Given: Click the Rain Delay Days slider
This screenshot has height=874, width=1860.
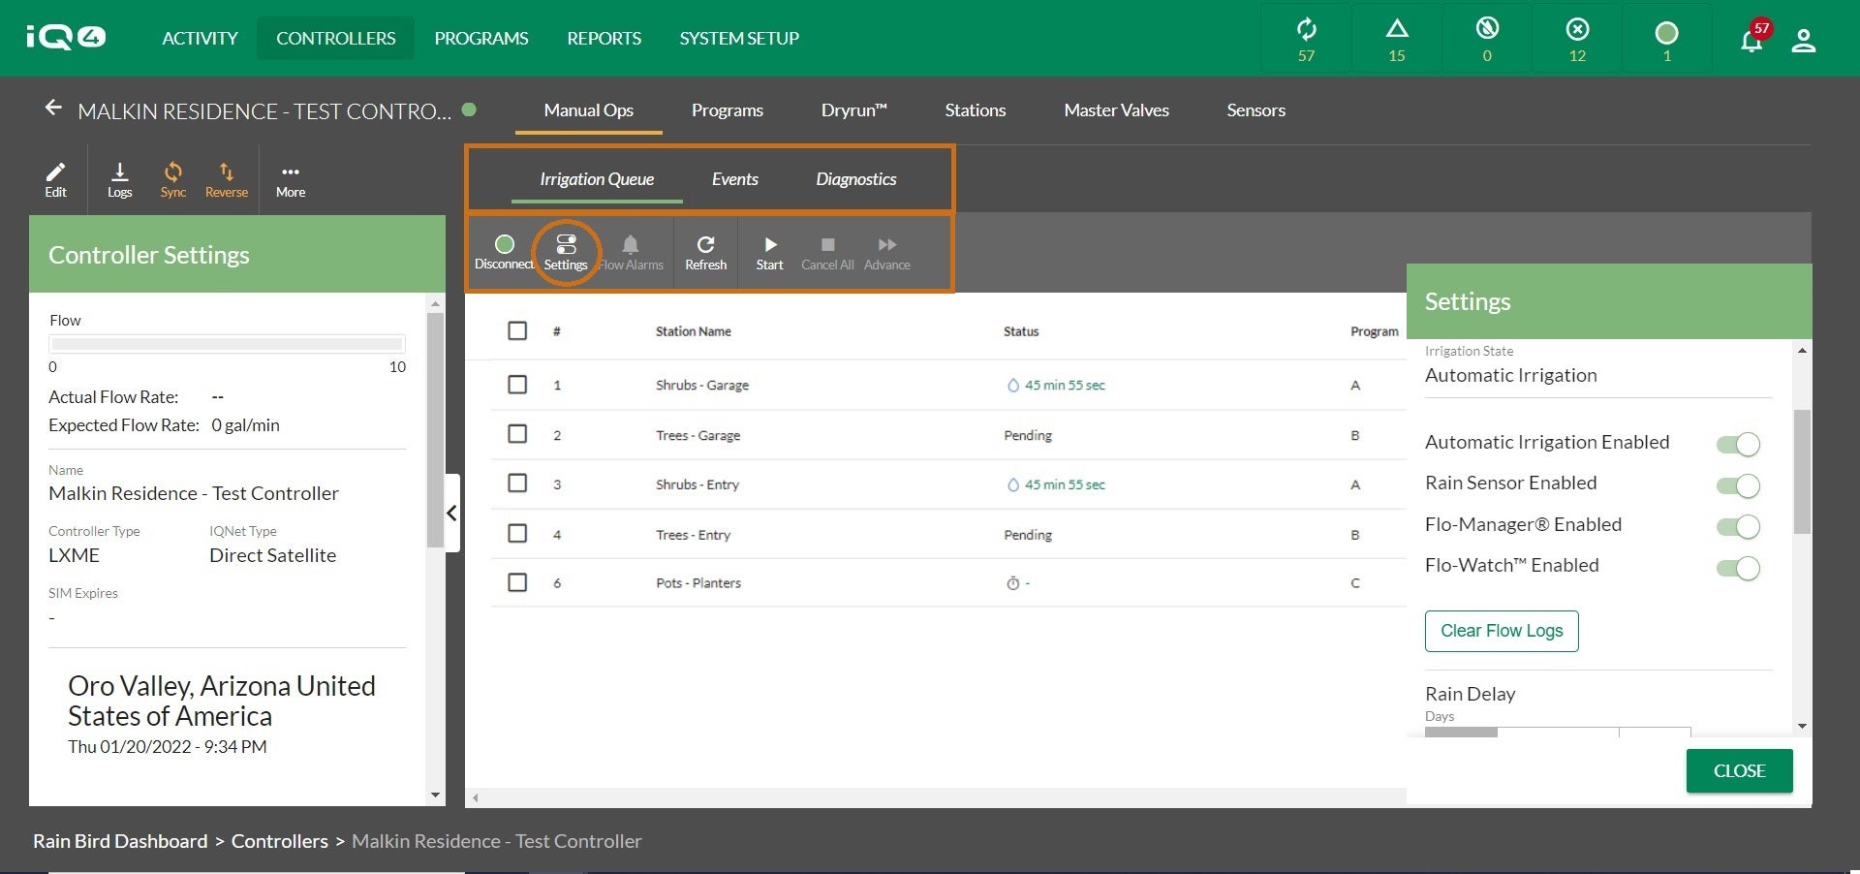Looking at the screenshot, I should pyautogui.click(x=1558, y=733).
